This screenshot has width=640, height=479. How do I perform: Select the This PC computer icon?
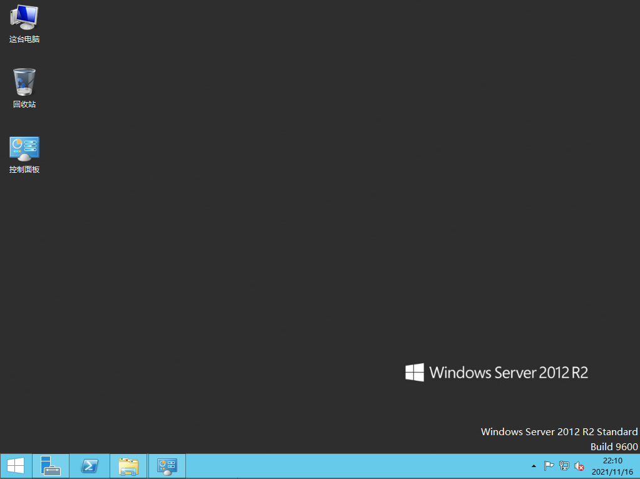[x=24, y=19]
